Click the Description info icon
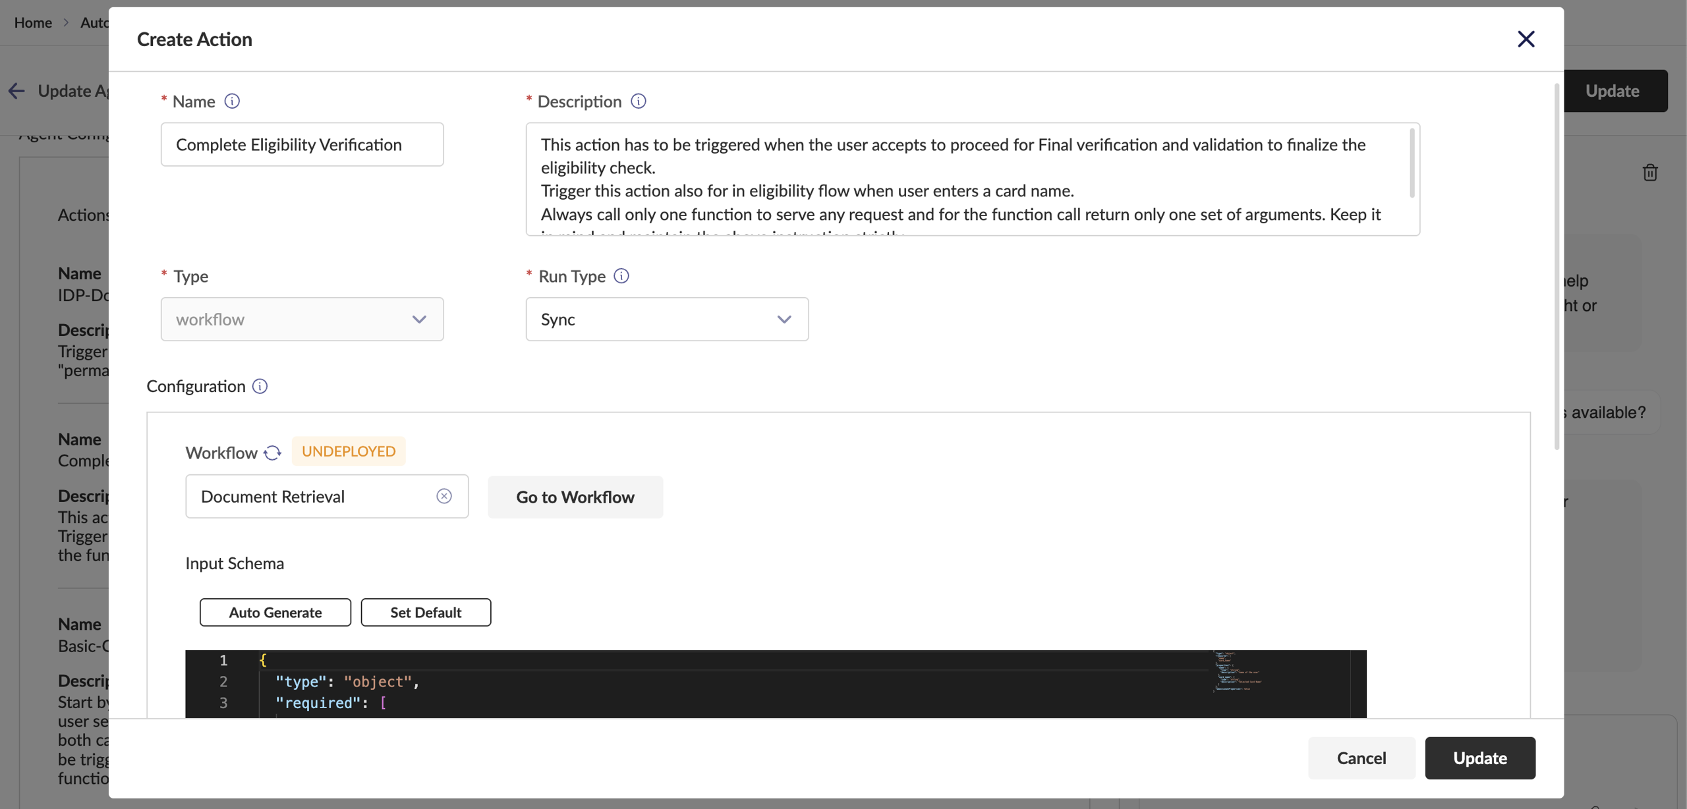 638,101
